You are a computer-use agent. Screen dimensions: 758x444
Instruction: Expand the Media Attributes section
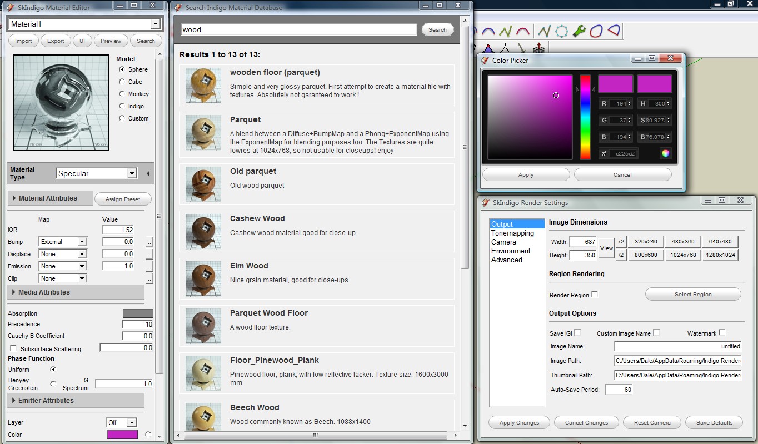pyautogui.click(x=13, y=292)
